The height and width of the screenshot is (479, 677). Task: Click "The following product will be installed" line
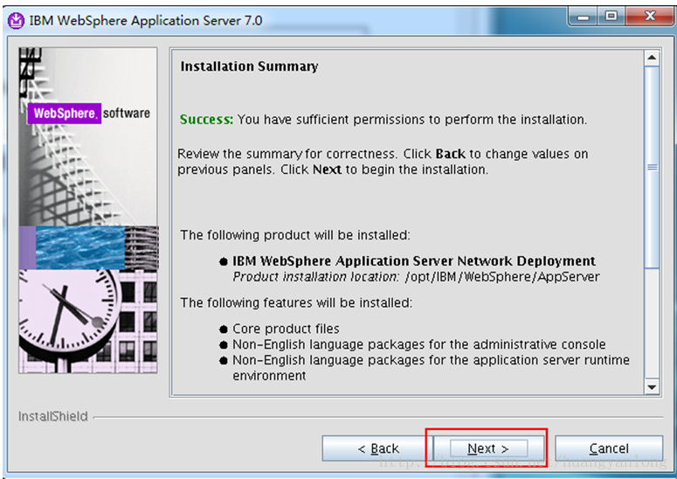[x=295, y=235]
